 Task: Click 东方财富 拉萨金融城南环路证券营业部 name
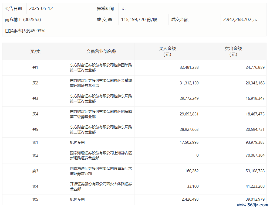coord(101,83)
